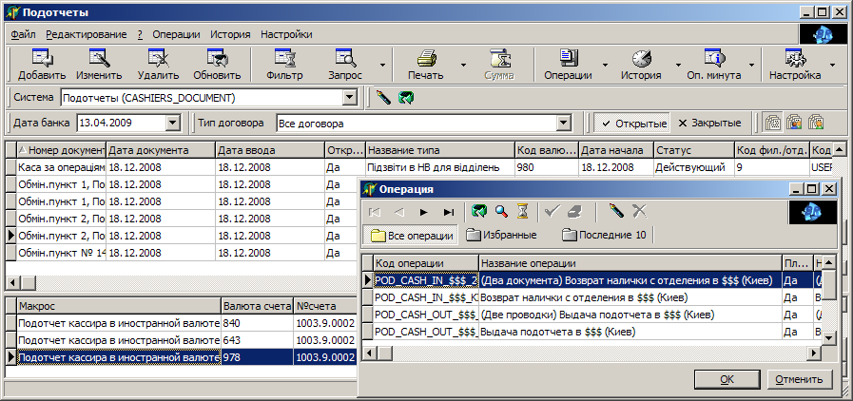Open the Файл menu

[x=23, y=34]
